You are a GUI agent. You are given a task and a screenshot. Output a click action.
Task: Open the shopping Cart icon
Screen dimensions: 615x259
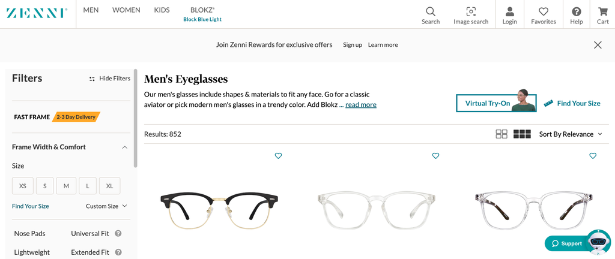click(602, 12)
